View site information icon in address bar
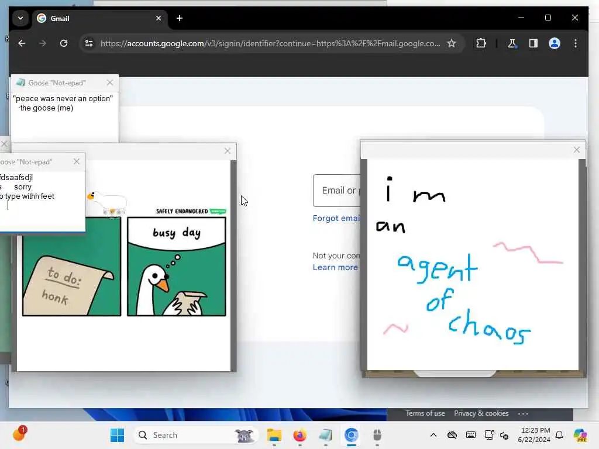 tap(89, 43)
